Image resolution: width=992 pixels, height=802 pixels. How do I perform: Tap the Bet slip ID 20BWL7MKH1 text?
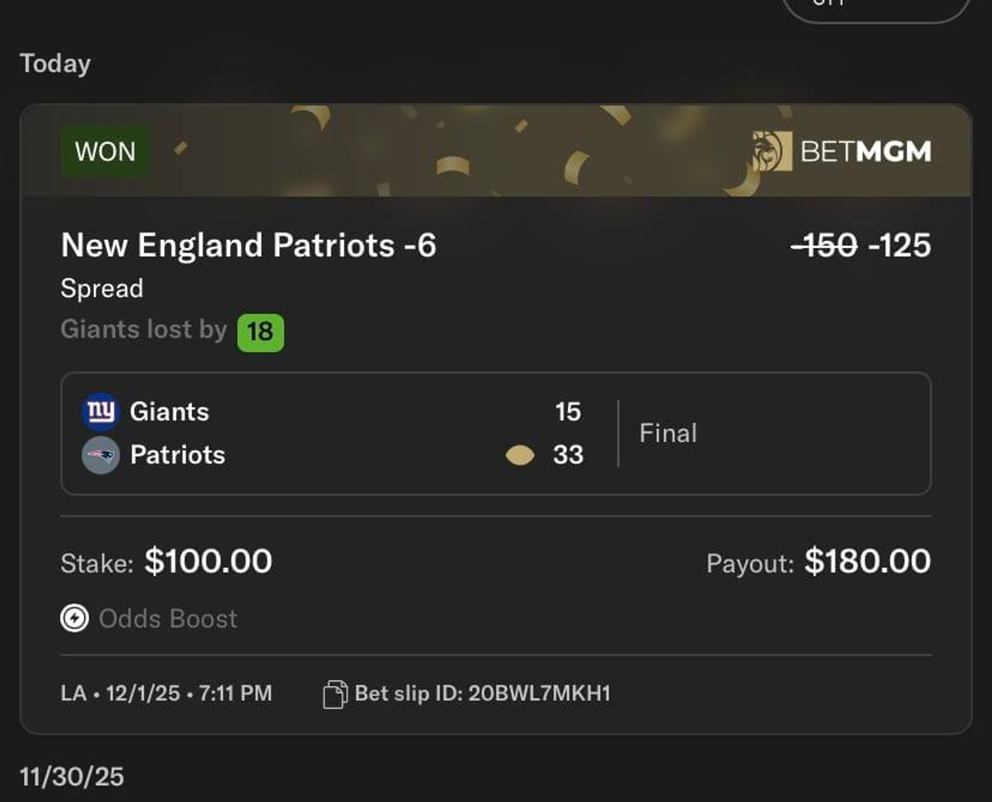(x=483, y=694)
